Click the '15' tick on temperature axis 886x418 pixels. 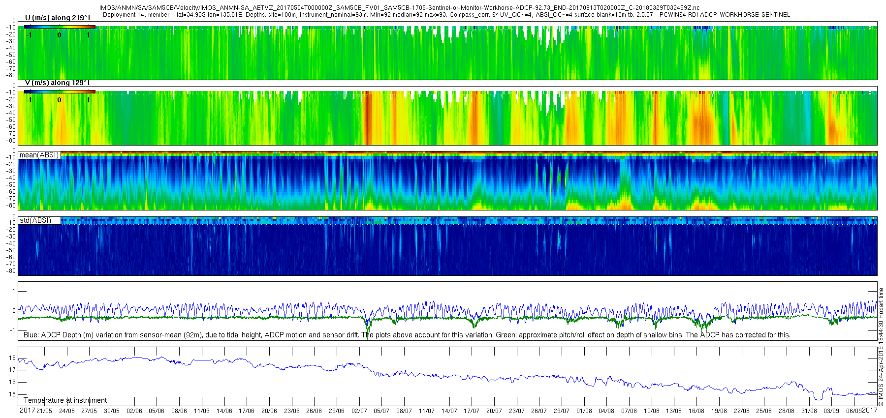click(x=12, y=394)
